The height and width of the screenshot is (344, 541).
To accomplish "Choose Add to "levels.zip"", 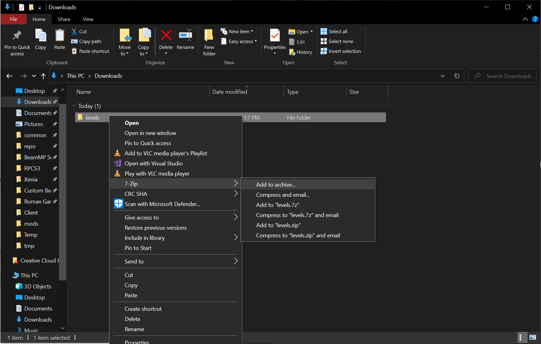I will click(x=308, y=225).
